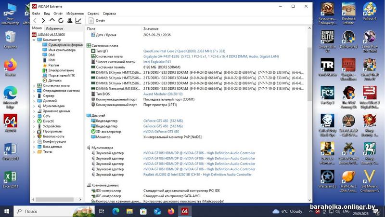Collapse the Компьютер tree node
Image resolution: width=385 pixels, height=217 pixels.
(x=34, y=40)
